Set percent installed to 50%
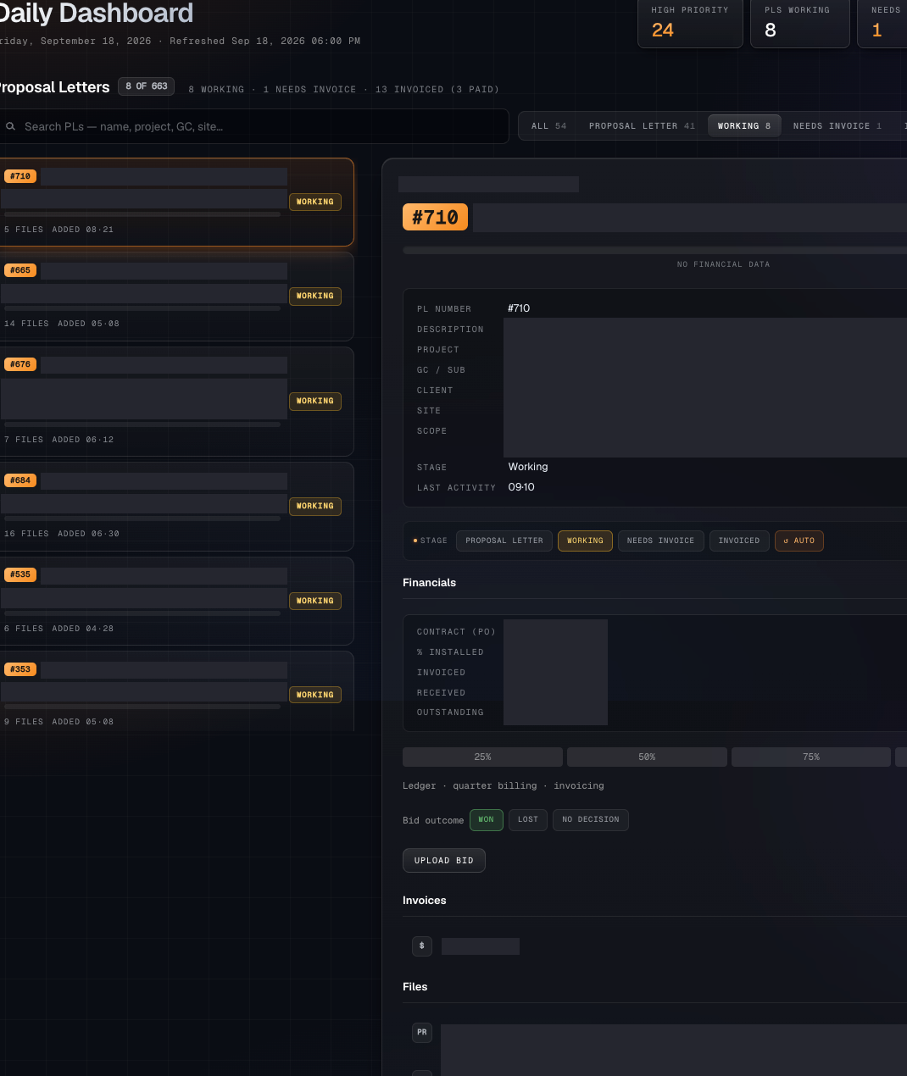The height and width of the screenshot is (1076, 907). click(647, 757)
